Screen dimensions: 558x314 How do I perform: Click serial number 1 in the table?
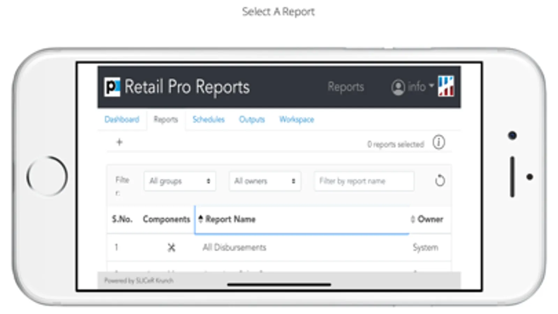(x=116, y=247)
